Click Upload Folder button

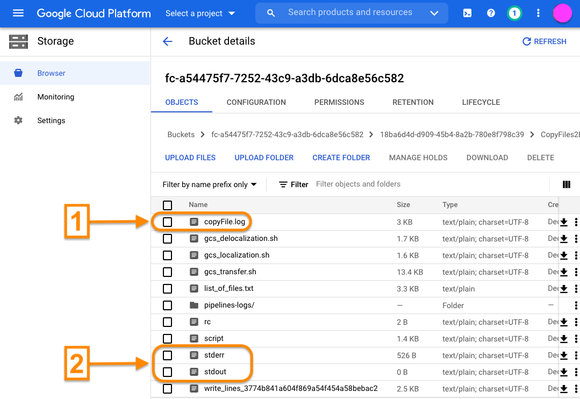264,158
